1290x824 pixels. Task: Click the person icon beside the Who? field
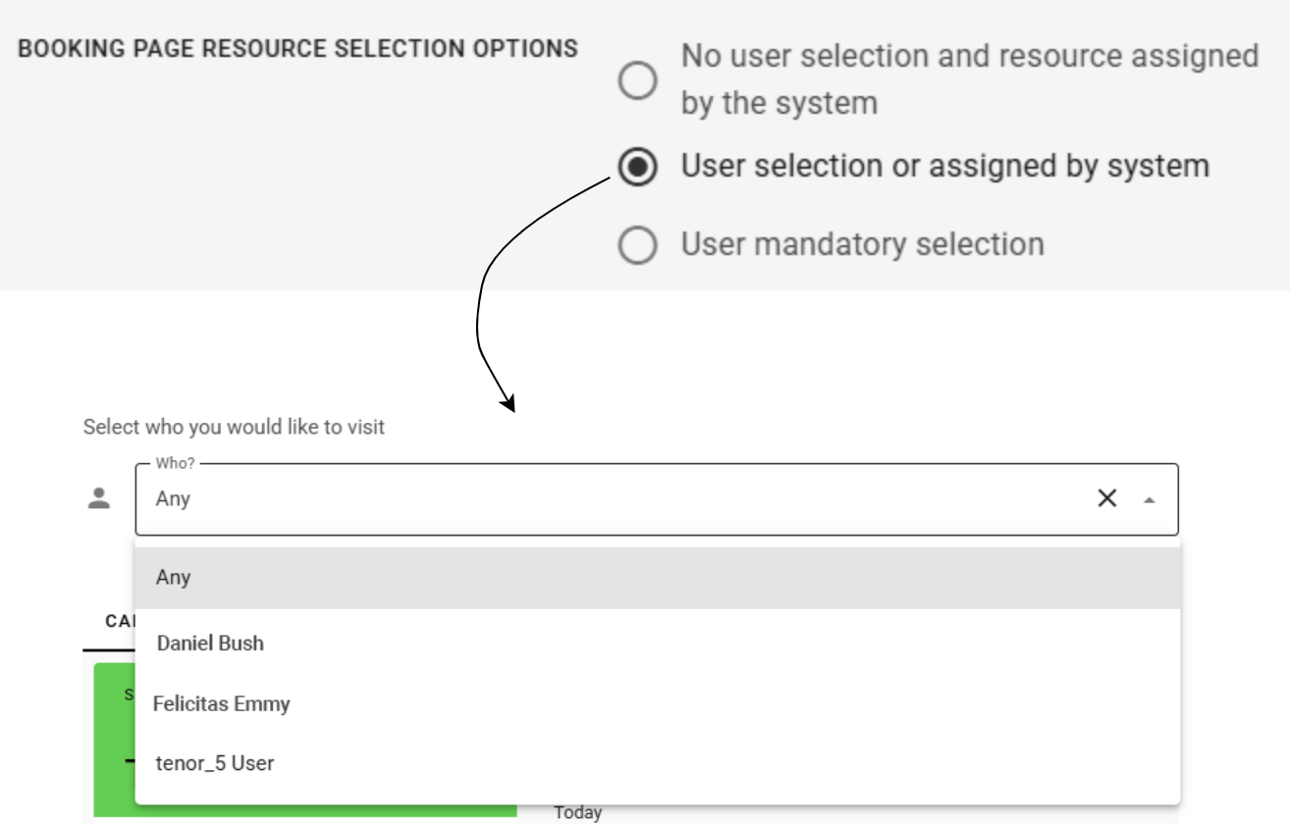tap(99, 498)
